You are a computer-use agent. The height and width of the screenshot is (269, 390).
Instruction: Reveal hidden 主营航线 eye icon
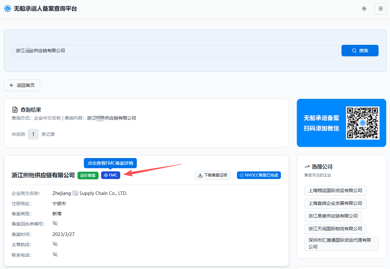[55, 244]
